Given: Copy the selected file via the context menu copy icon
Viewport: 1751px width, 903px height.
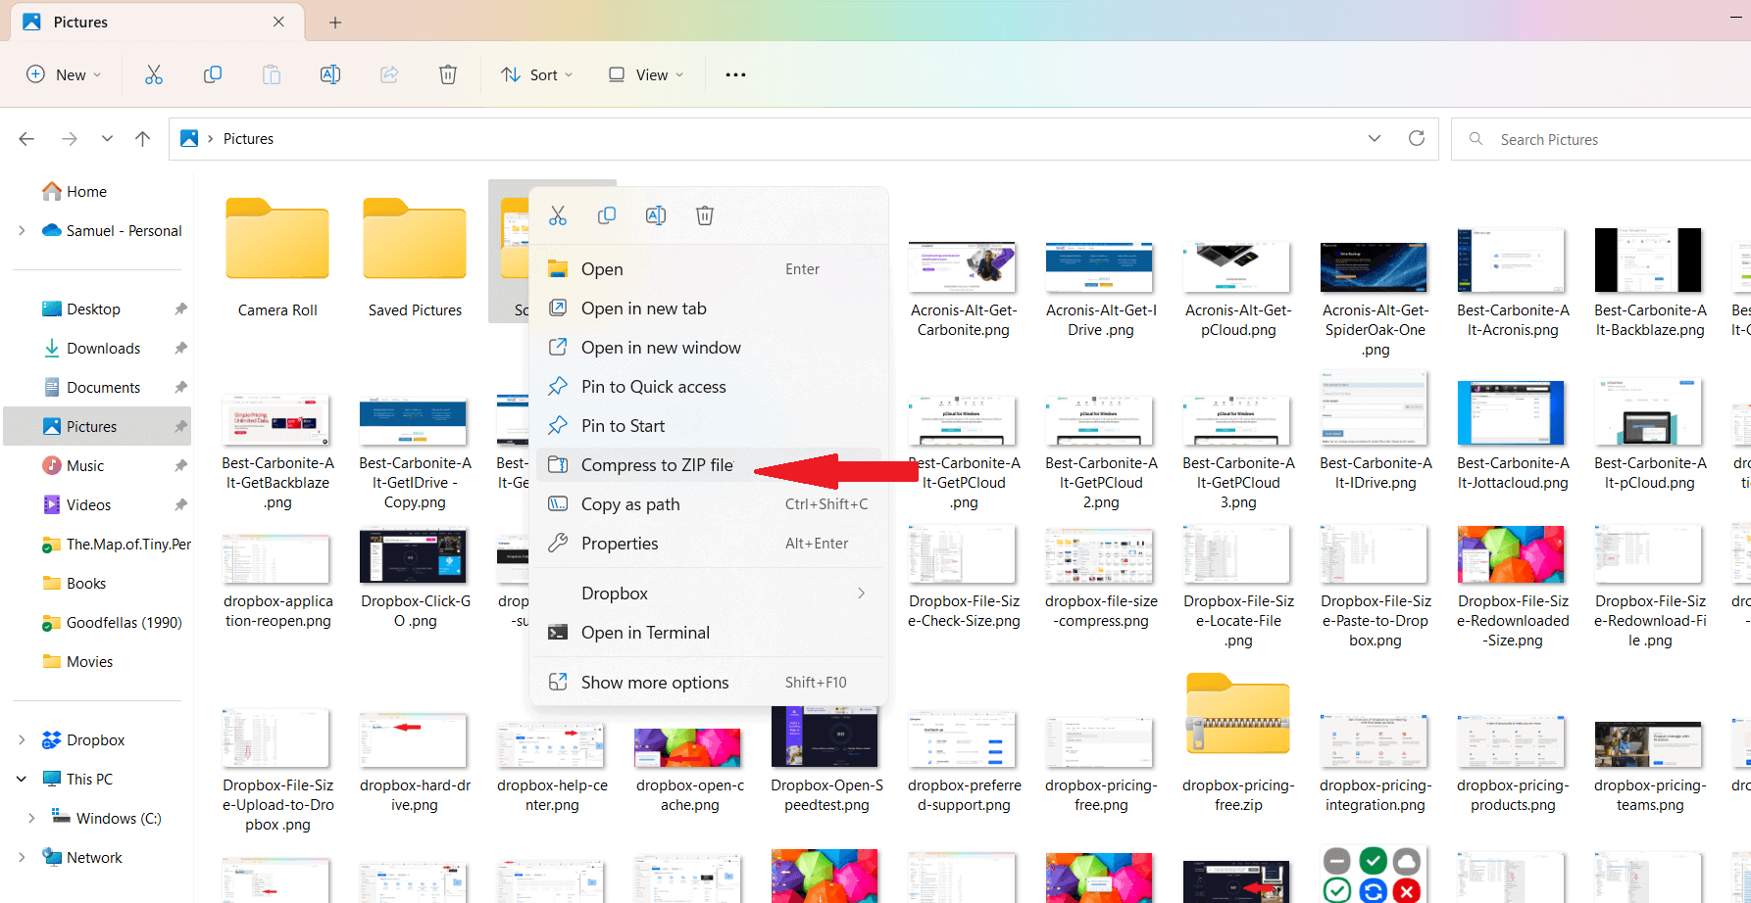Looking at the screenshot, I should pyautogui.click(x=607, y=214).
